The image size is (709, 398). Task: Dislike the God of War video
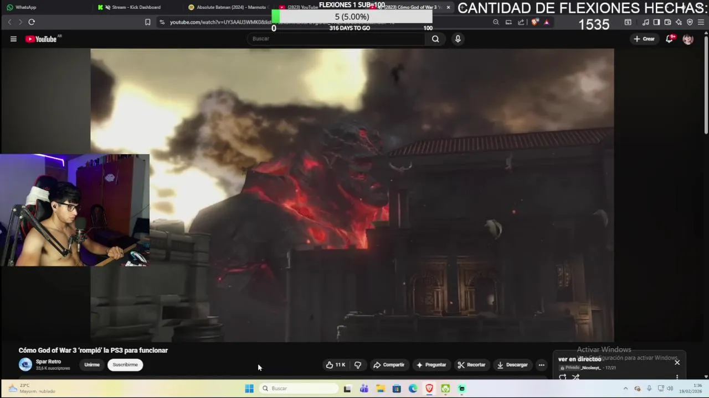(358, 365)
